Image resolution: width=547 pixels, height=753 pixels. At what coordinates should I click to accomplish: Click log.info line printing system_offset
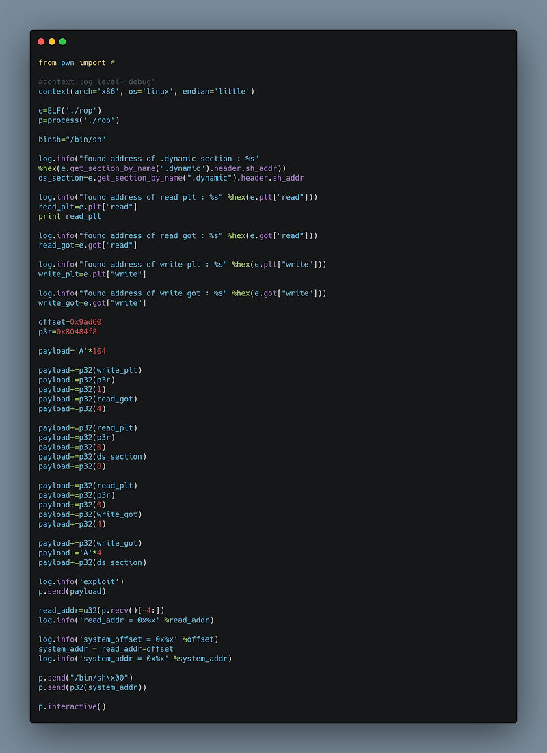coord(129,639)
